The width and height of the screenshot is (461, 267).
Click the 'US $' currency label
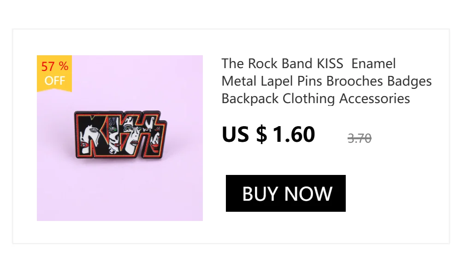pyautogui.click(x=244, y=134)
